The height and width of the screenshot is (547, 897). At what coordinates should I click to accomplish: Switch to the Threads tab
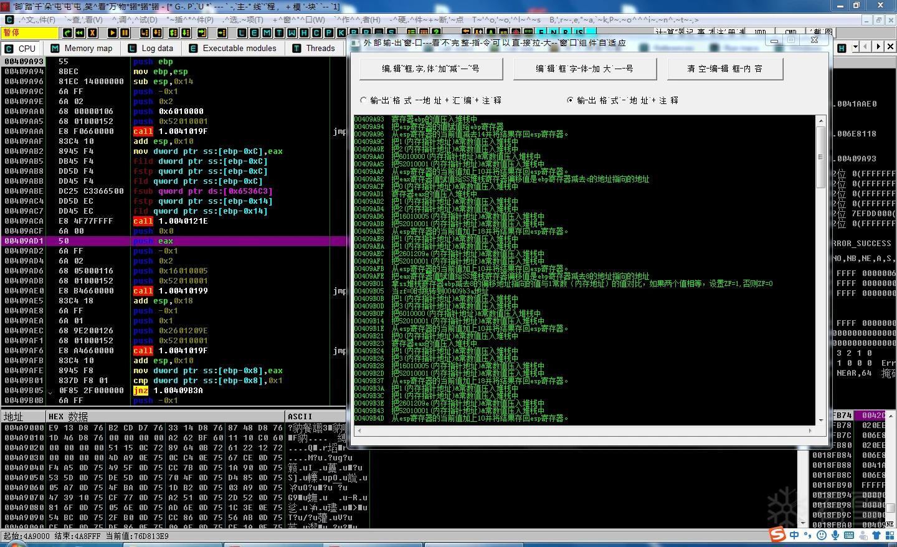tap(315, 48)
